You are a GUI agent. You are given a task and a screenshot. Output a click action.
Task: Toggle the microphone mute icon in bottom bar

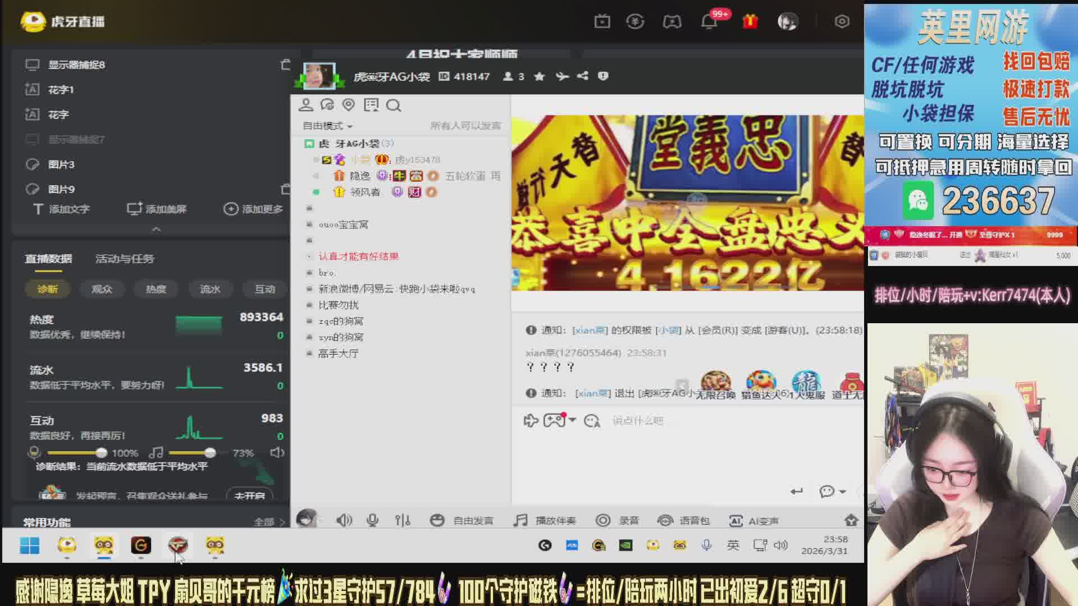[x=372, y=521]
